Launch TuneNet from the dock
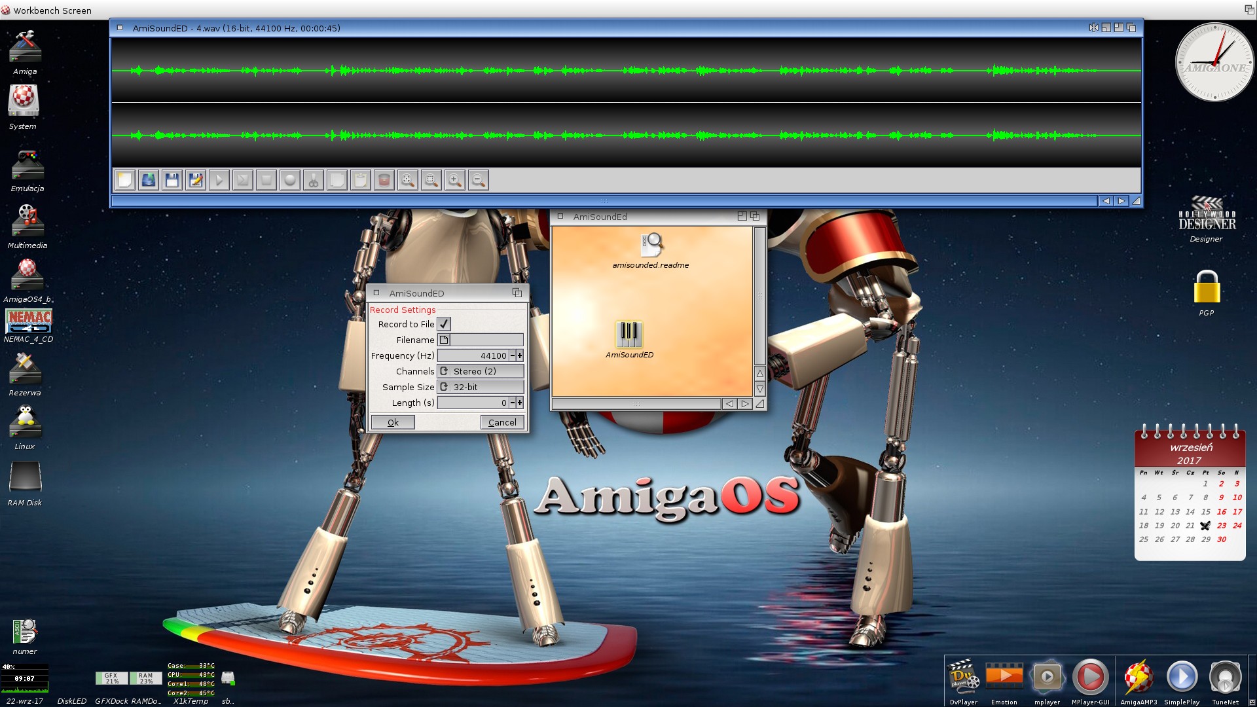This screenshot has height=707, width=1257. click(x=1226, y=682)
